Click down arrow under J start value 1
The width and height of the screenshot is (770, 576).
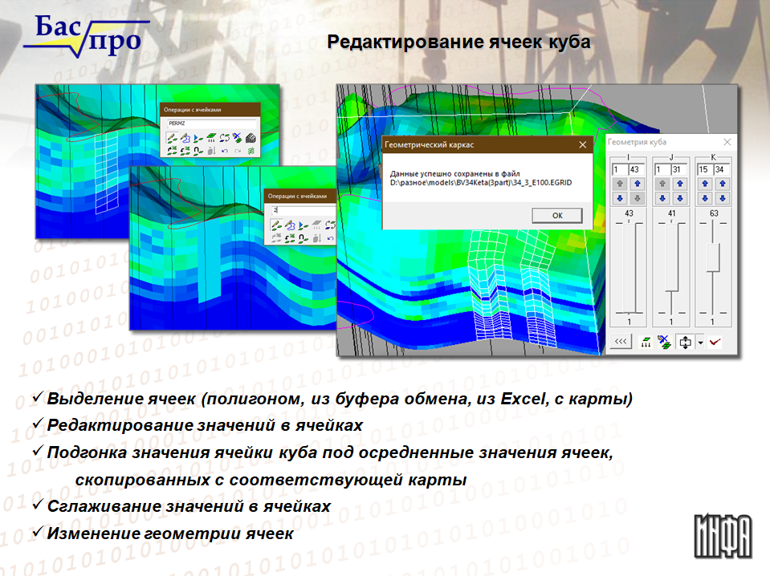[x=662, y=198]
